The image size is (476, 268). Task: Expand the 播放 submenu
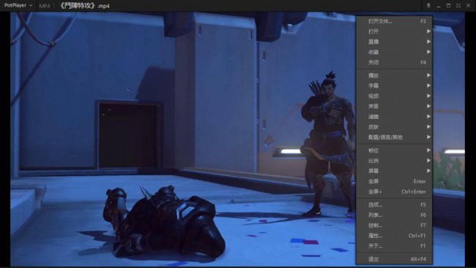click(394, 75)
